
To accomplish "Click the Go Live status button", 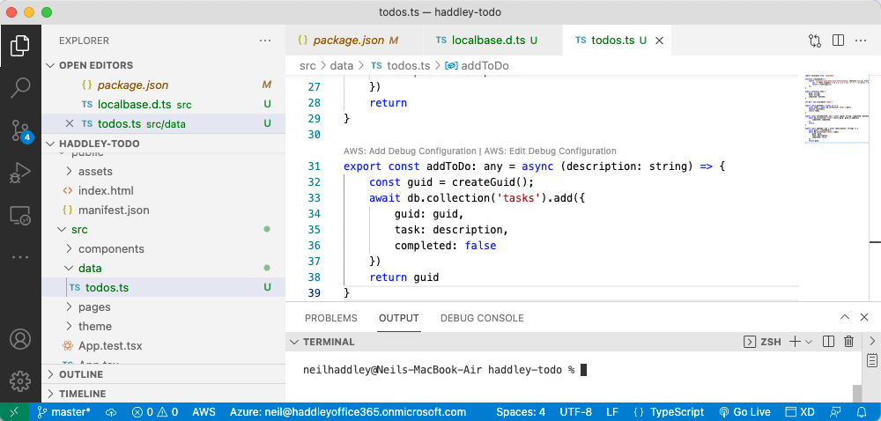I will point(745,411).
